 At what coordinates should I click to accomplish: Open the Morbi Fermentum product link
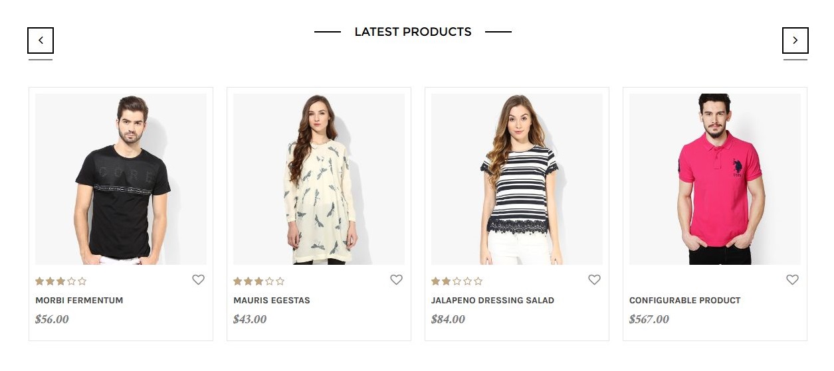[x=79, y=301]
